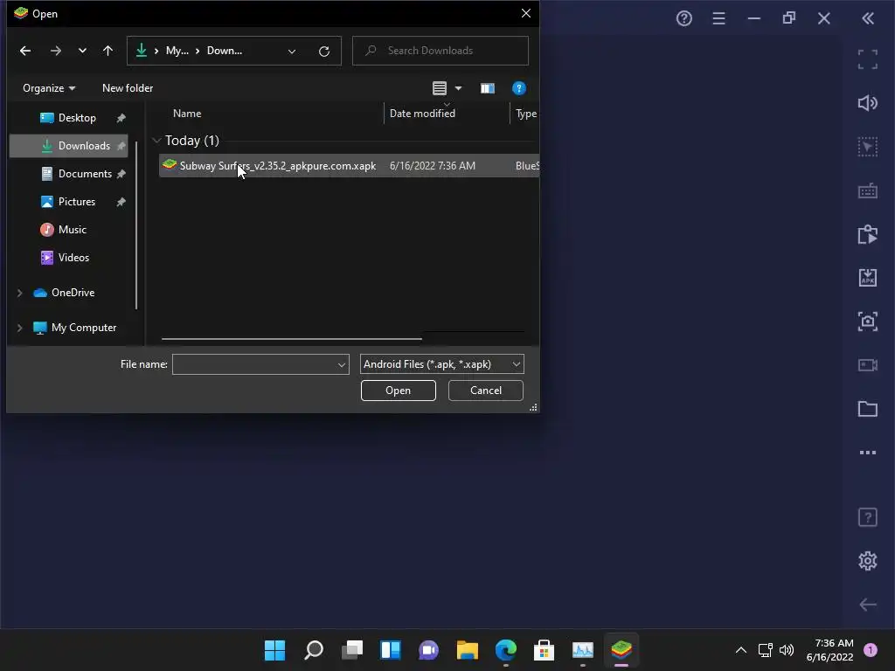This screenshot has height=671, width=895.
Task: Expand the My Computer tree node
Action: pos(20,328)
